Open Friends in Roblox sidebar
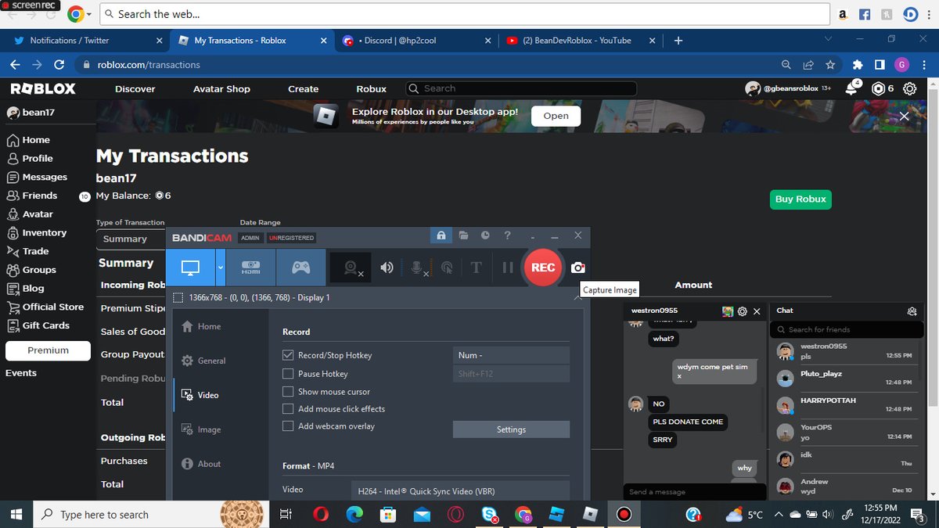Viewport: 939px width, 528px height. [x=32, y=196]
